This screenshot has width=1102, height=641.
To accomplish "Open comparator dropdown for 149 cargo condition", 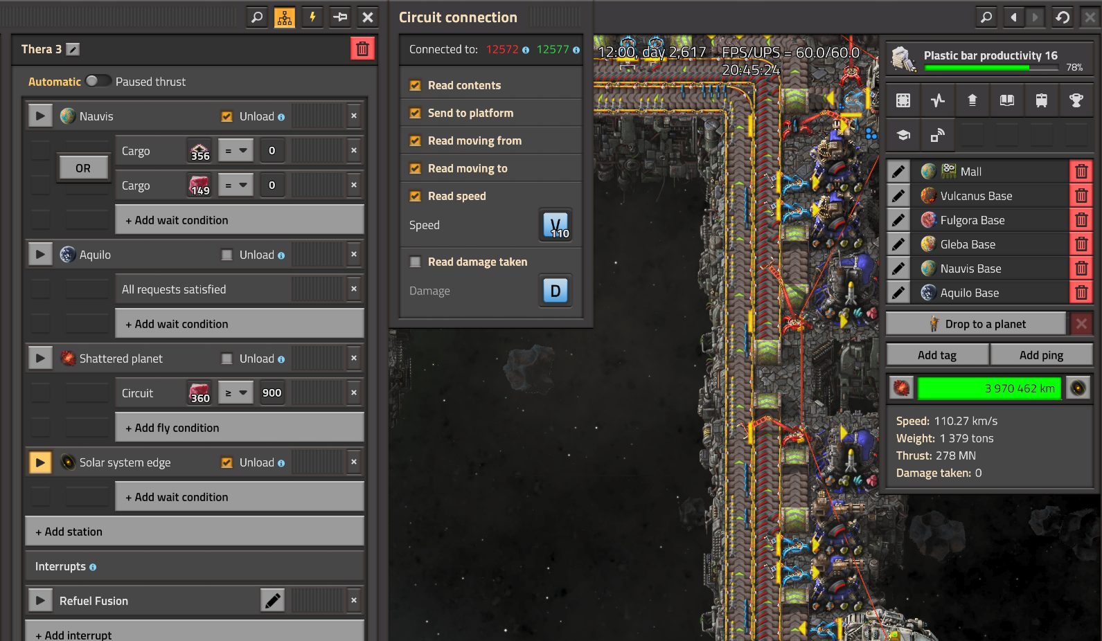I will pyautogui.click(x=235, y=185).
